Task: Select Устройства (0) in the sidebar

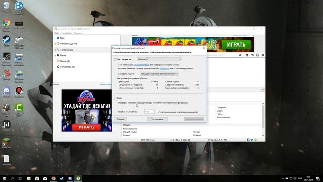Action: (67, 67)
